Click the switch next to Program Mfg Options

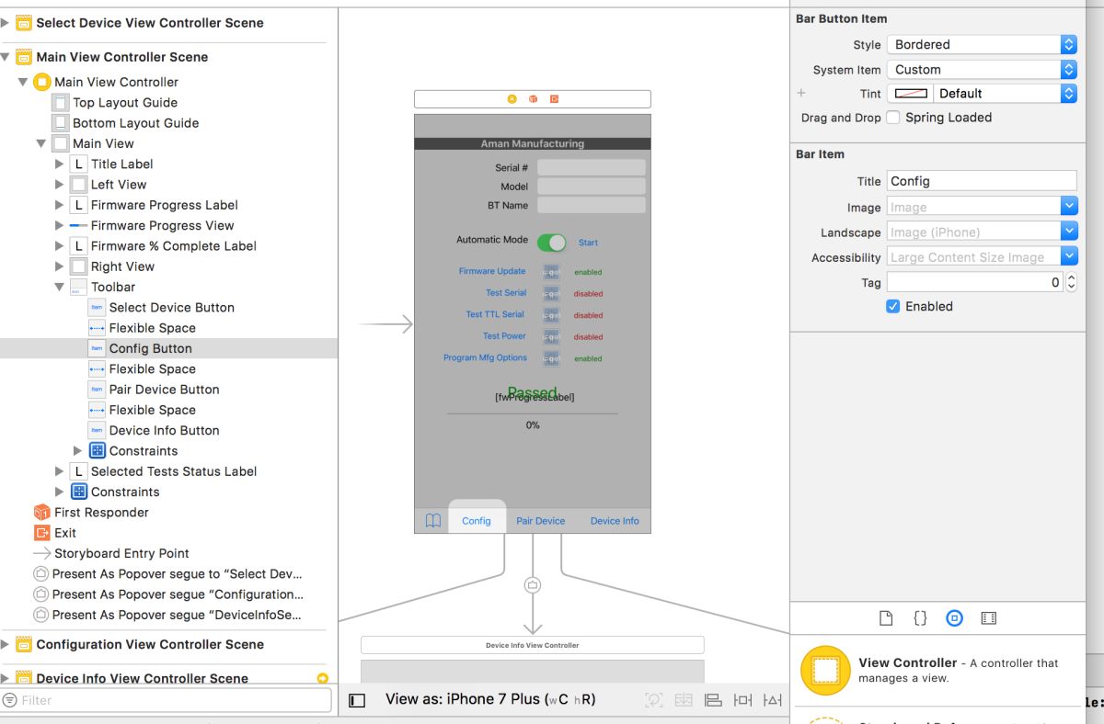551,358
